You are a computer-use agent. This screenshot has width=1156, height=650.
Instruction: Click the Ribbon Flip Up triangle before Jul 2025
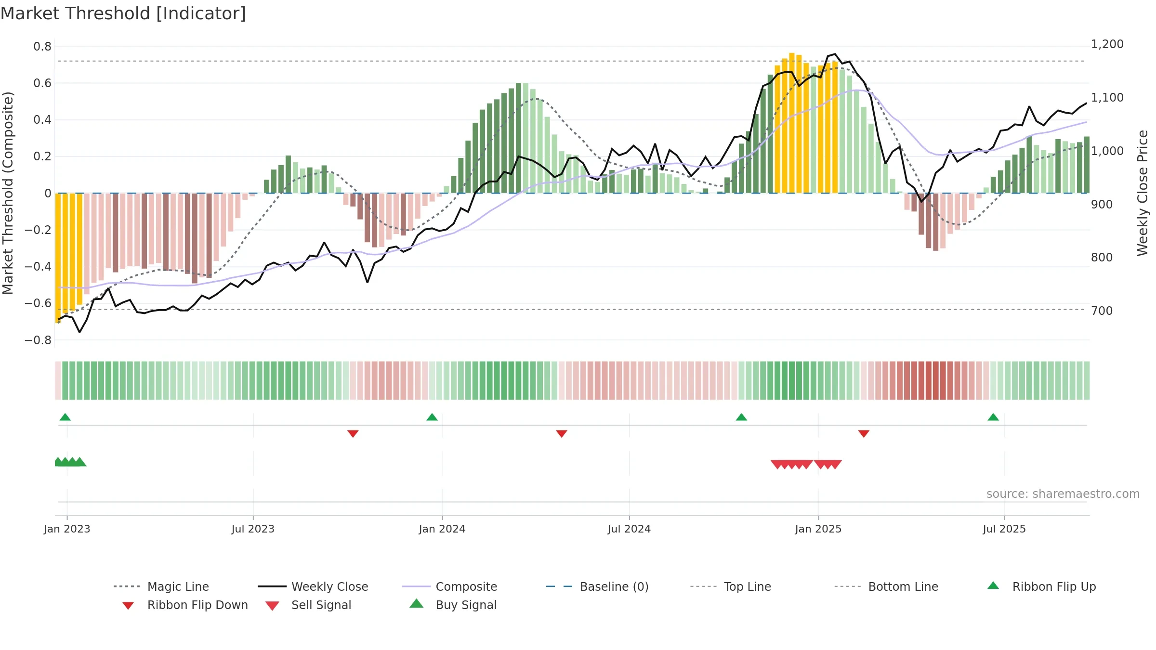point(993,417)
